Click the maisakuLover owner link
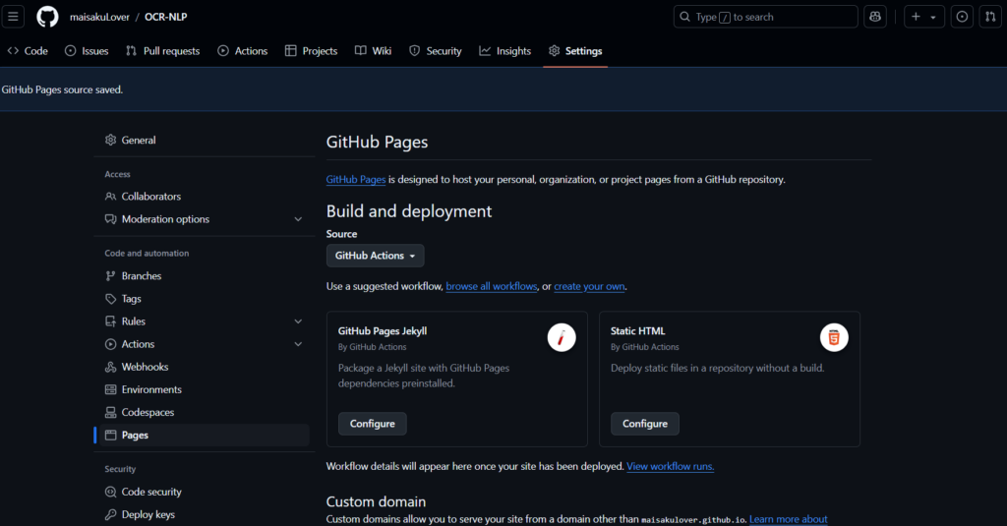This screenshot has height=526, width=1007. [99, 17]
